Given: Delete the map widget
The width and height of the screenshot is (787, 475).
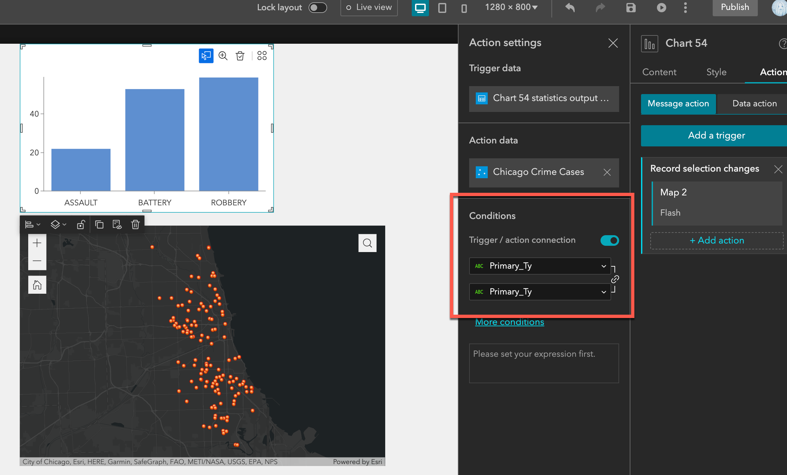Looking at the screenshot, I should [135, 224].
